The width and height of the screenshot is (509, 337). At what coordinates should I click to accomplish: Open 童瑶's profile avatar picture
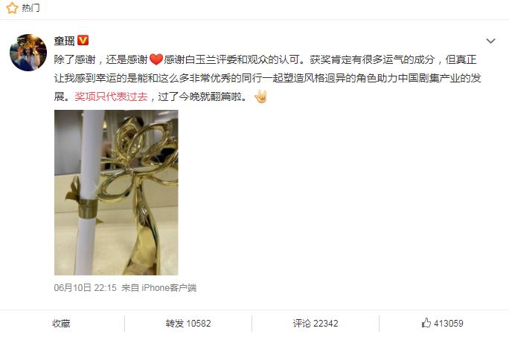click(x=28, y=53)
